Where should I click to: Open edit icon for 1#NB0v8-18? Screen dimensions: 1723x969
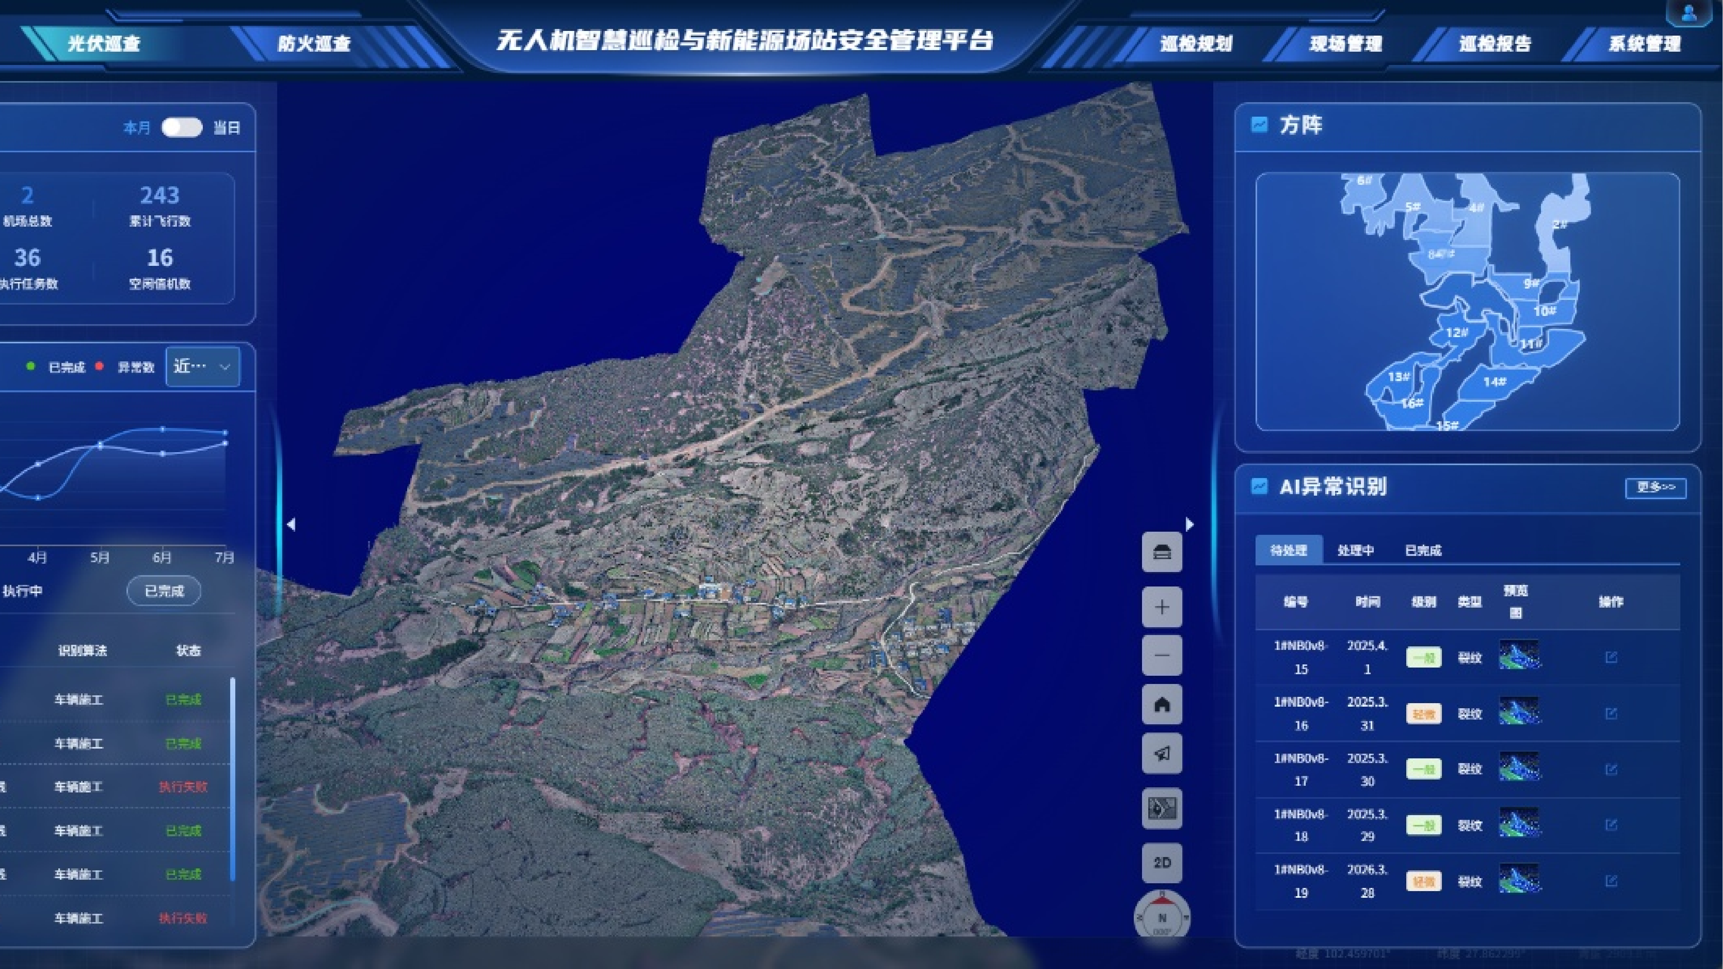point(1611,825)
